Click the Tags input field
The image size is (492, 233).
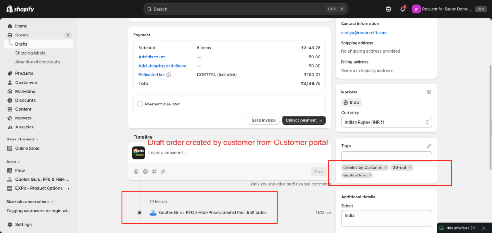coord(386,156)
